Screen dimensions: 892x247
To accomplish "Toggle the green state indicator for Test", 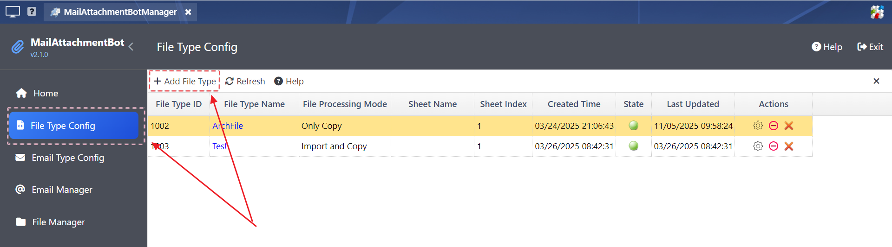I will (633, 146).
